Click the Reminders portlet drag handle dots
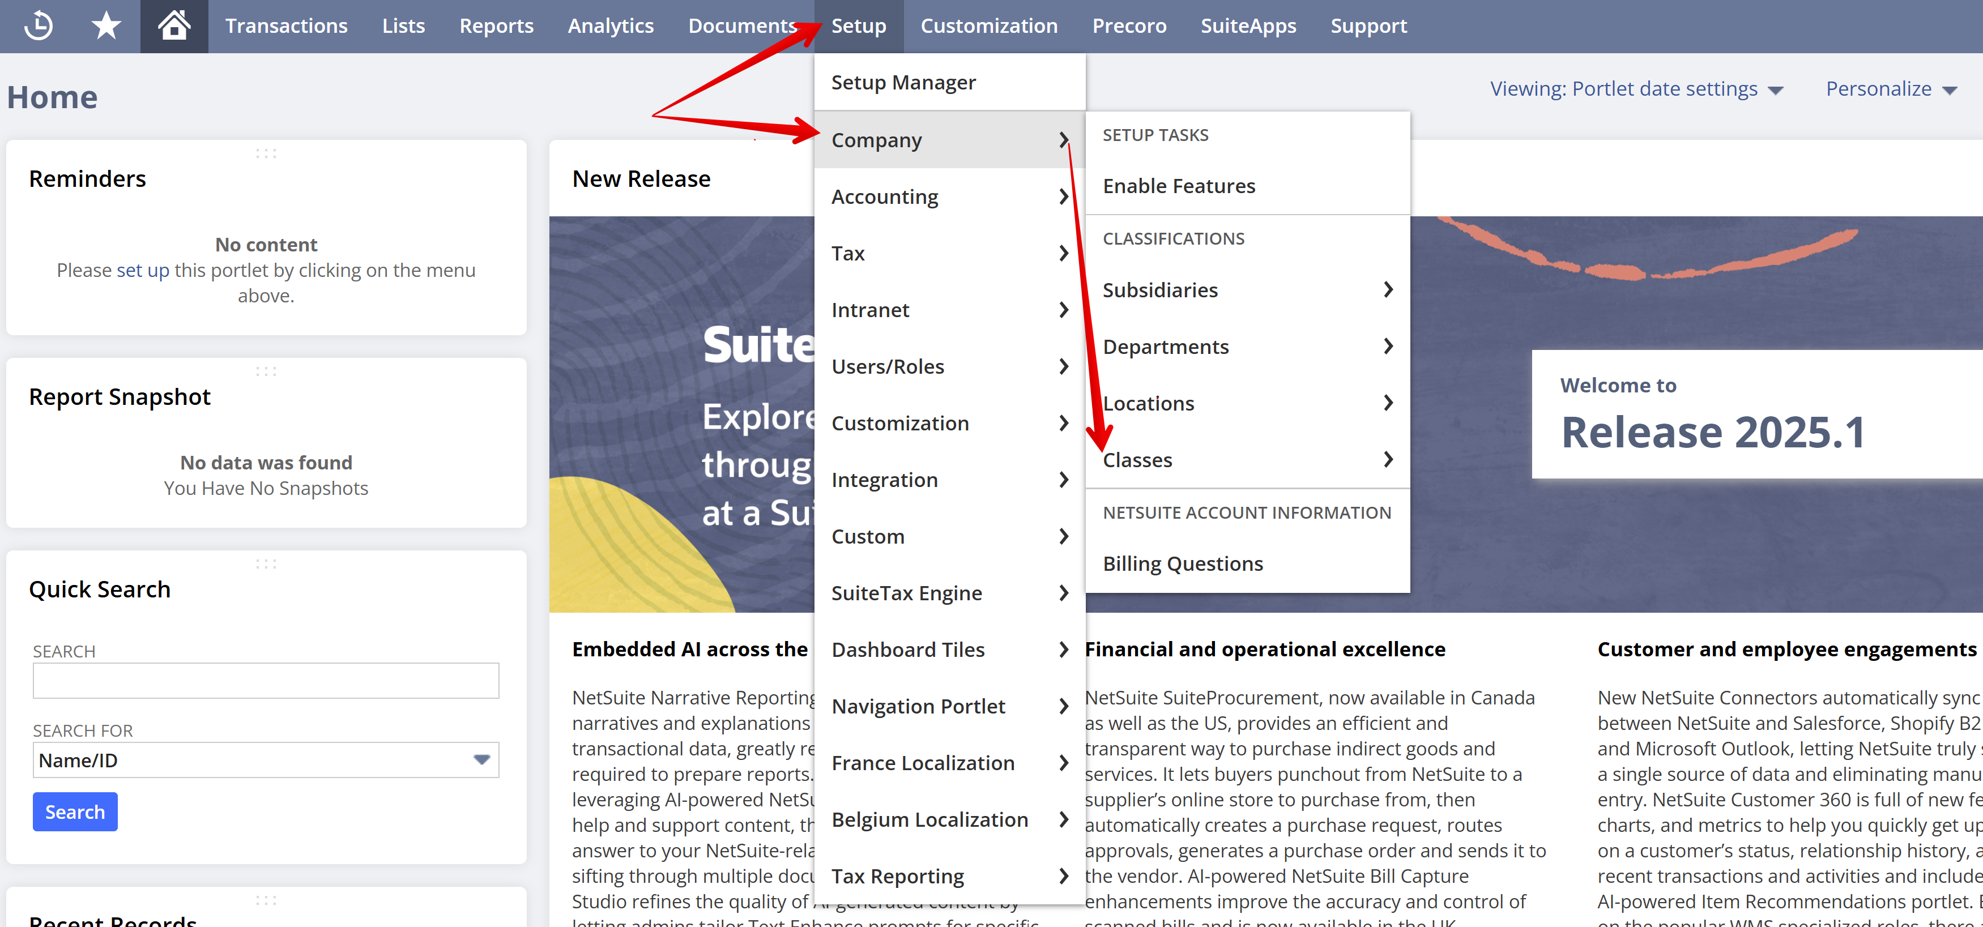Viewport: 1983px width, 927px height. click(266, 153)
